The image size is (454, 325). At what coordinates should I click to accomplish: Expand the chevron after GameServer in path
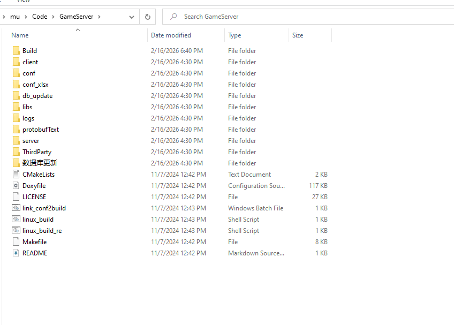click(100, 17)
